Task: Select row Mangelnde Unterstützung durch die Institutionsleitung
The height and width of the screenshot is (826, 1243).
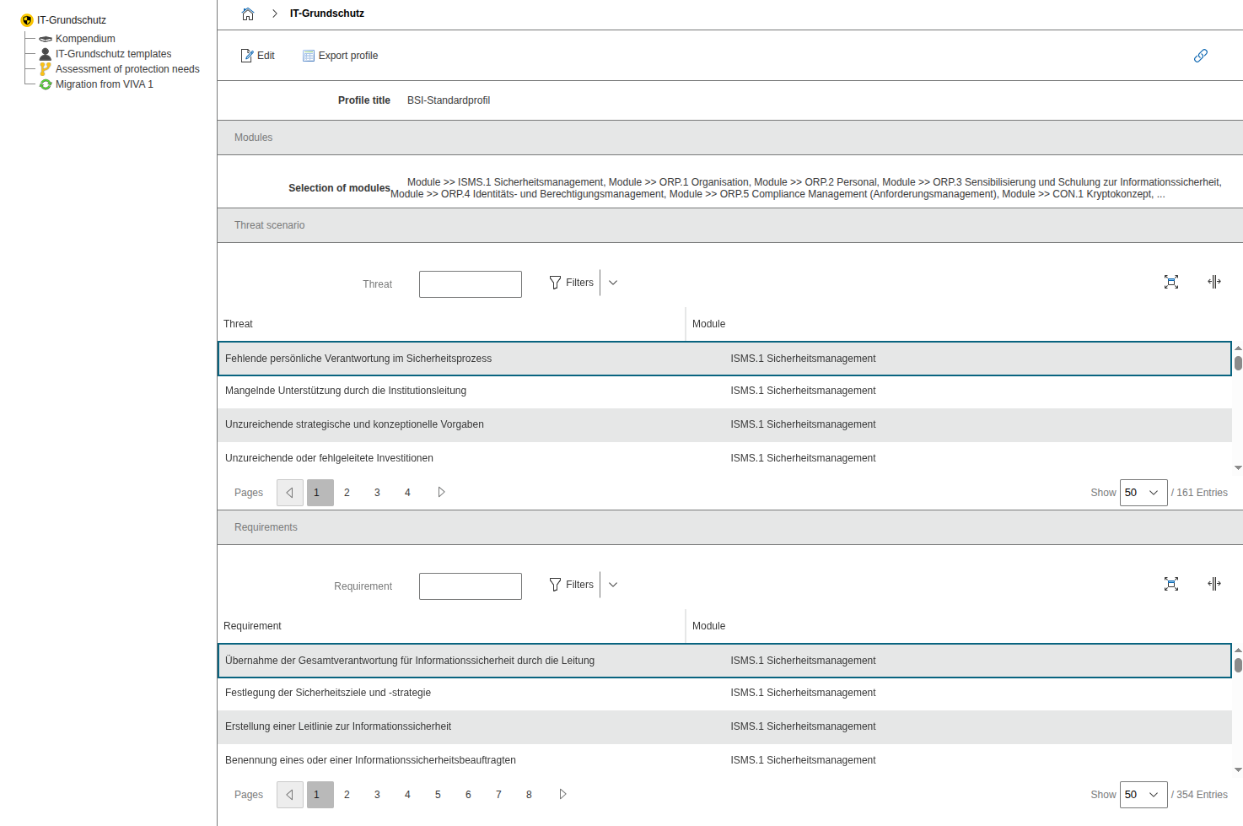Action: click(346, 391)
